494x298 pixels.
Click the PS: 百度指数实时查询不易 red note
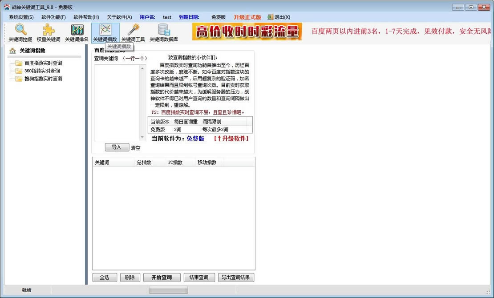pos(198,112)
